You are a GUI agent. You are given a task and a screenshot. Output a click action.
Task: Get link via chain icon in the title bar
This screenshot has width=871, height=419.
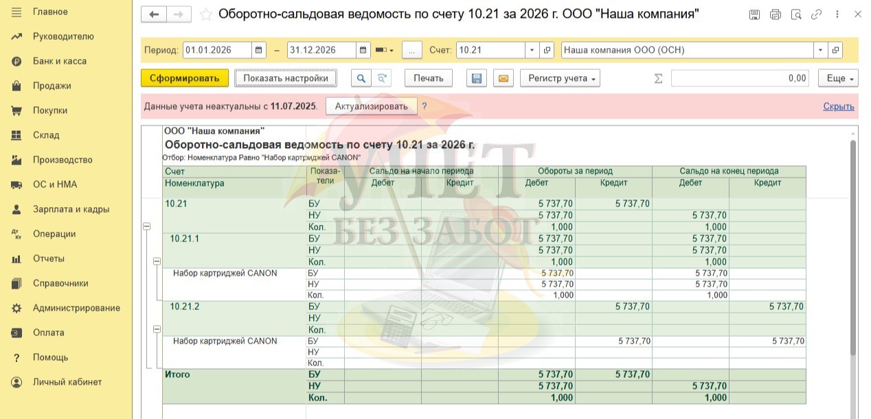816,14
